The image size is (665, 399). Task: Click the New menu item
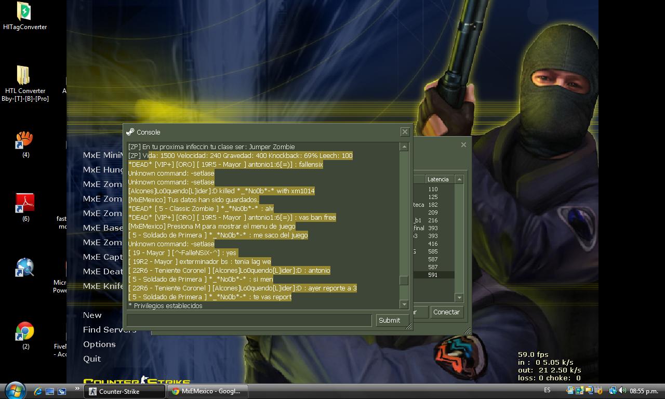92,315
